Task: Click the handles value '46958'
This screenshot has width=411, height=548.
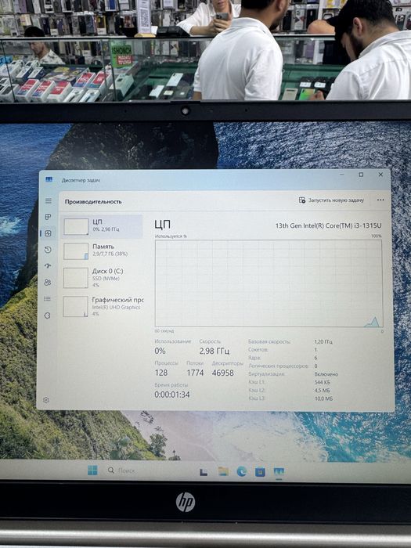Action: [x=222, y=373]
